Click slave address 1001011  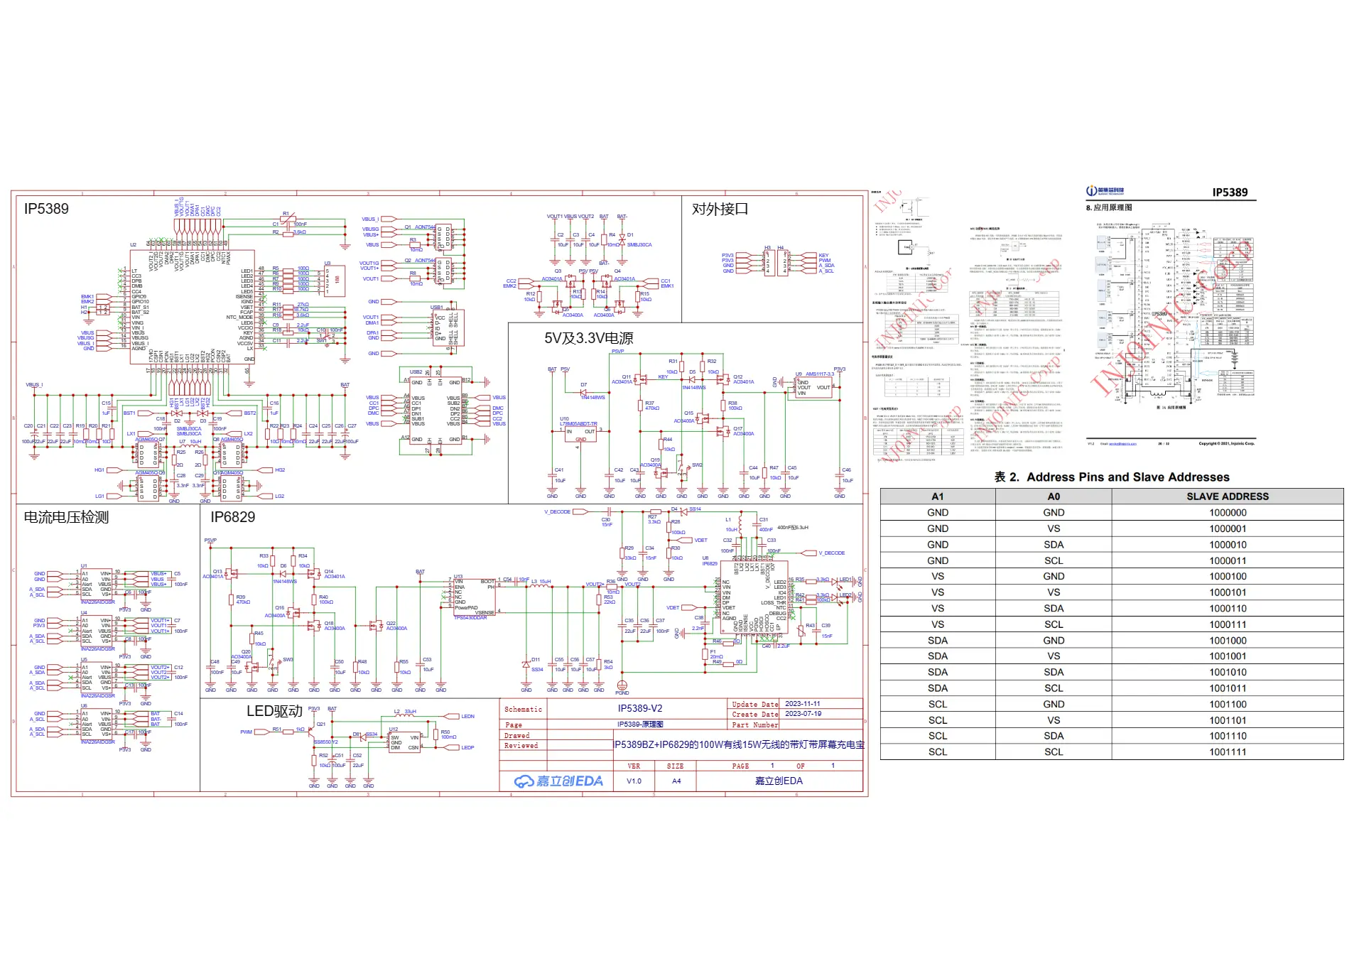tap(1228, 688)
